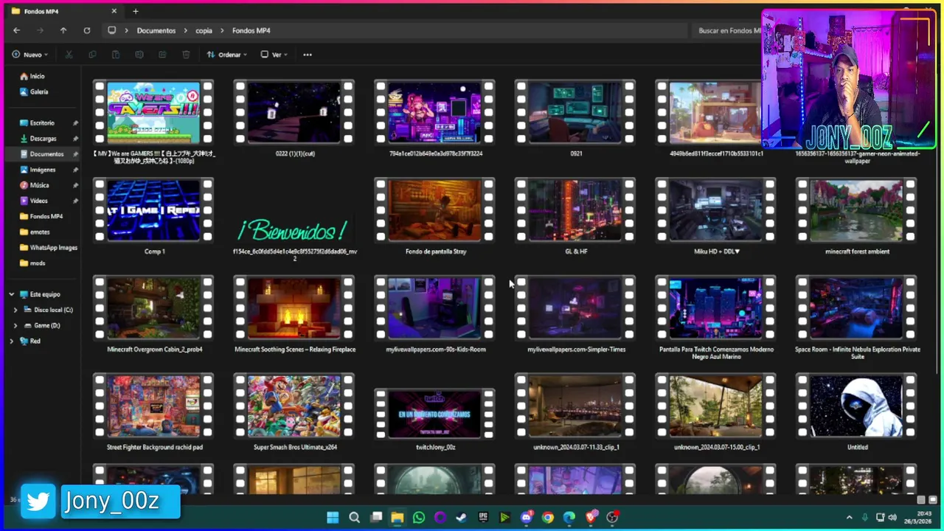Viewport: 944px width, 531px height.
Task: Click the Cut scissors icon in the toolbar
Action: pos(69,55)
